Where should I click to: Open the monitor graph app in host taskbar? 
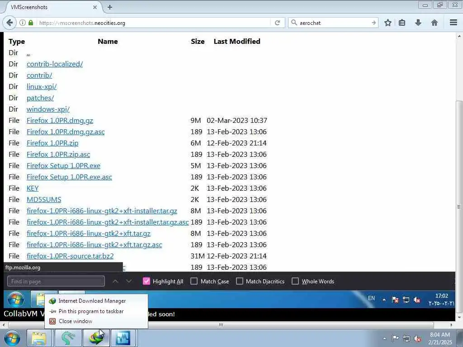[x=123, y=338]
